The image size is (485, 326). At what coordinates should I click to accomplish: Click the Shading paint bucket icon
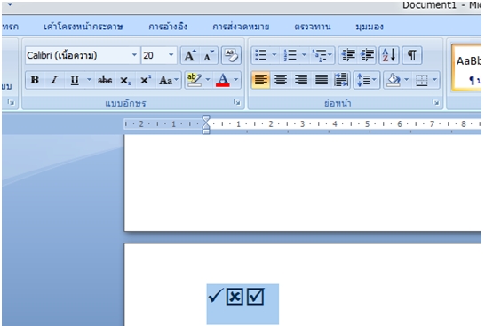(x=394, y=80)
